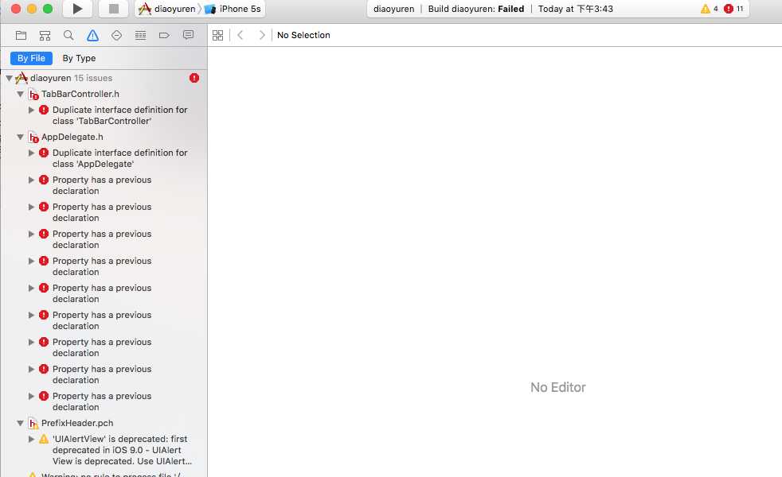The height and width of the screenshot is (477, 782).
Task: Click the related items grid icon
Action: click(x=218, y=35)
